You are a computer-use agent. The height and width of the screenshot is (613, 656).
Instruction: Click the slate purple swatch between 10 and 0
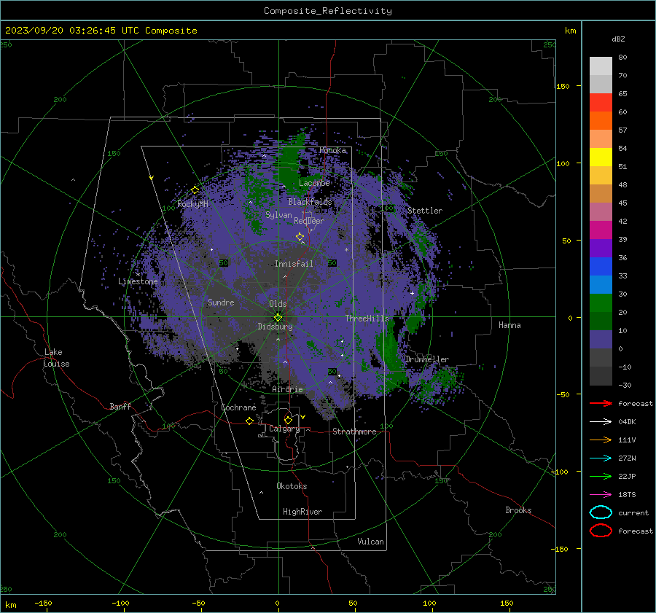coord(601,340)
